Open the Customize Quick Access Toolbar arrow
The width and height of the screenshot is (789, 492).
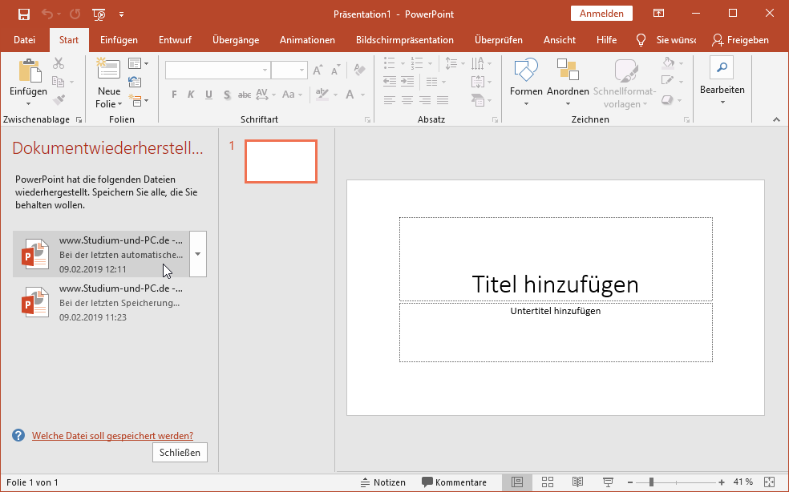(121, 14)
